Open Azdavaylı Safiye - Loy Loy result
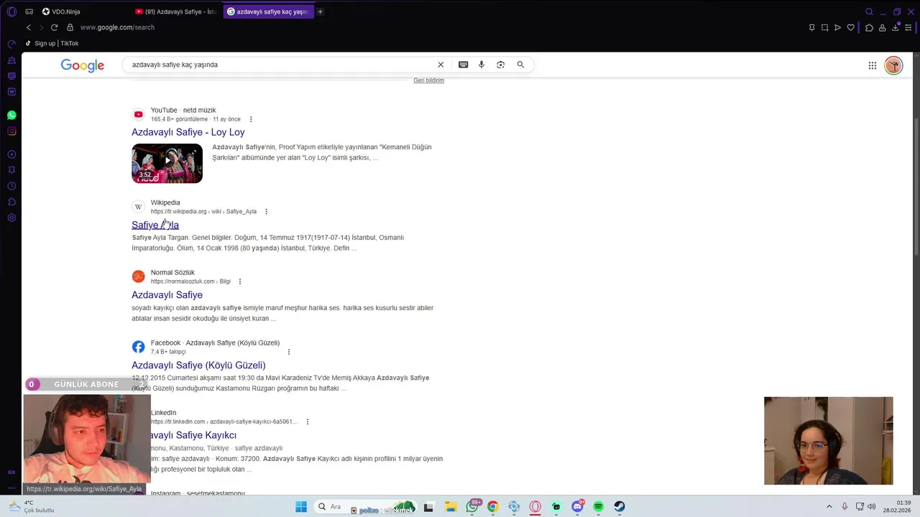920x517 pixels. coord(188,132)
